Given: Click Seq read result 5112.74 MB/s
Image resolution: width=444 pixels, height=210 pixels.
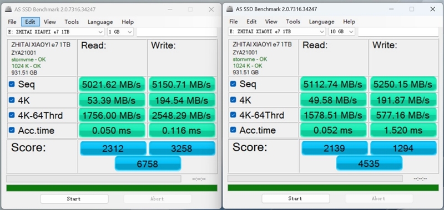Looking at the screenshot, I should (334, 84).
